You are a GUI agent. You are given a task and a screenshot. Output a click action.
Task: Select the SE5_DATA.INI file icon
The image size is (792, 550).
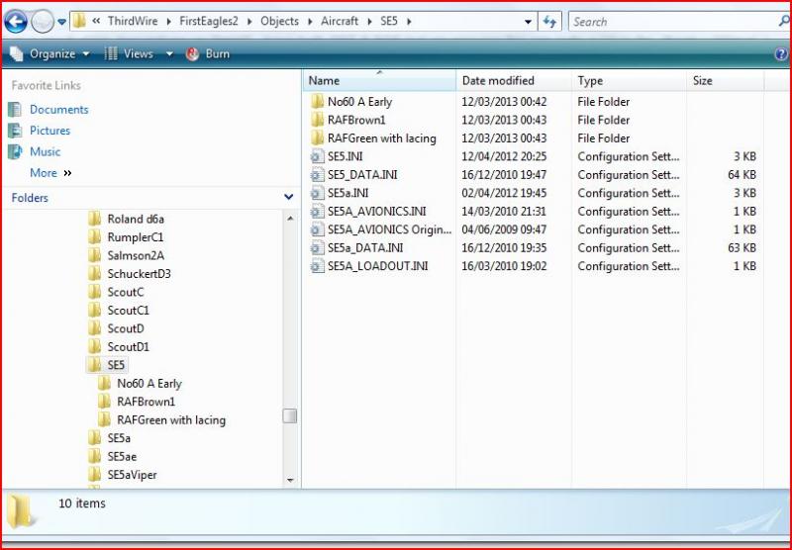tap(317, 174)
